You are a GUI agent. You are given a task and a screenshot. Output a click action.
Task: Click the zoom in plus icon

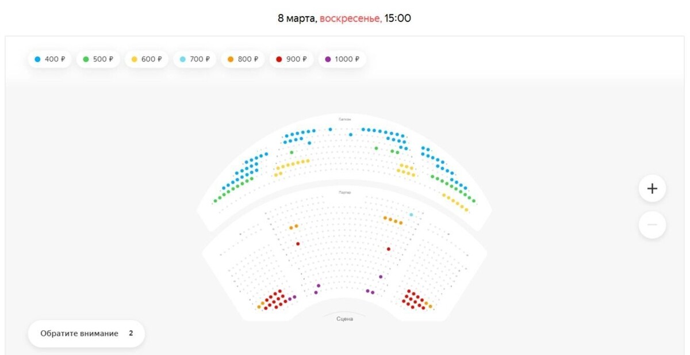(651, 188)
